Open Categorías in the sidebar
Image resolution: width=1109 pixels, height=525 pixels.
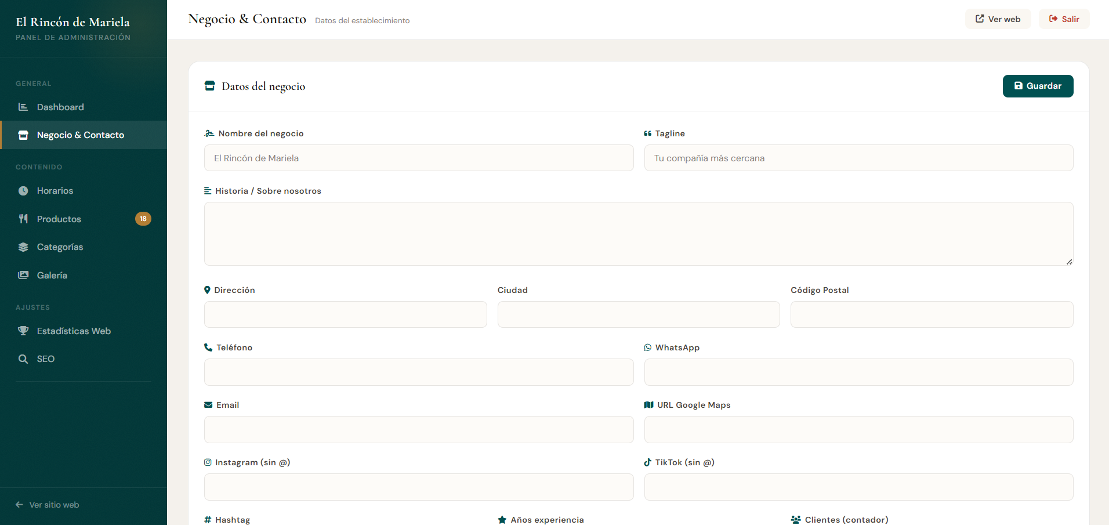[x=84, y=247]
